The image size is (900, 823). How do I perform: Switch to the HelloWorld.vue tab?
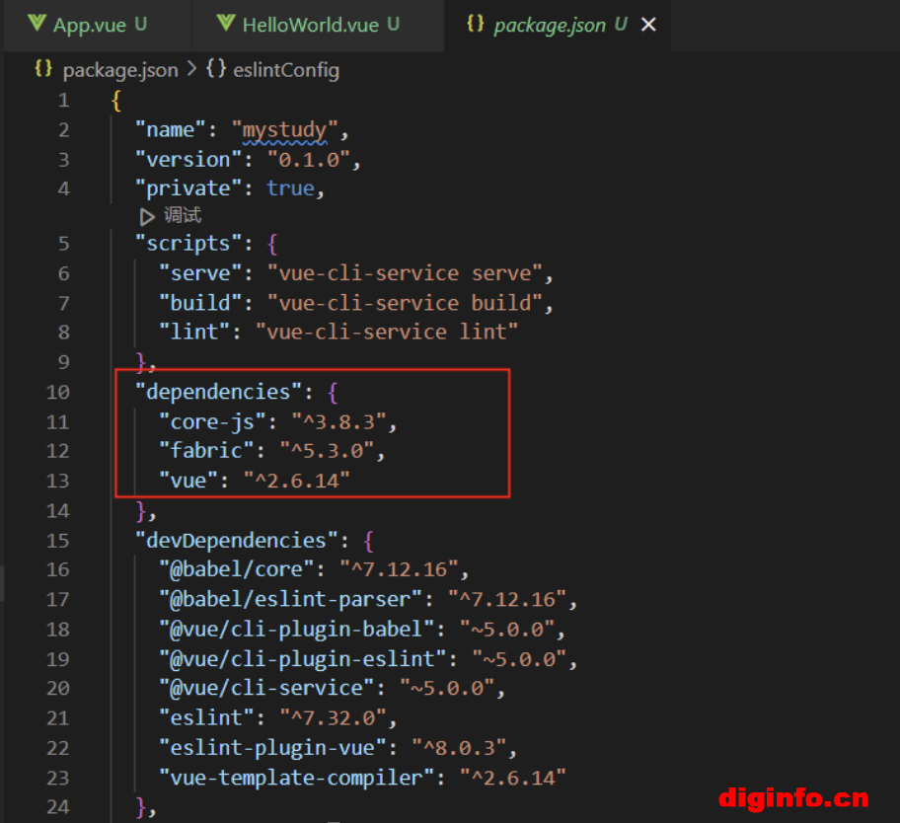(318, 25)
